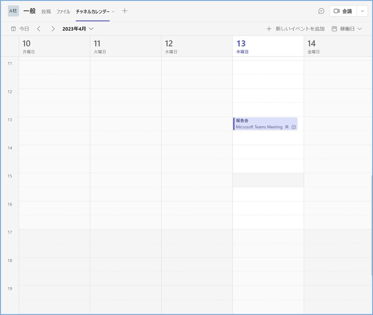
Task: Click the 15:00 time slot on Thursday 13
Action: pyautogui.click(x=268, y=180)
